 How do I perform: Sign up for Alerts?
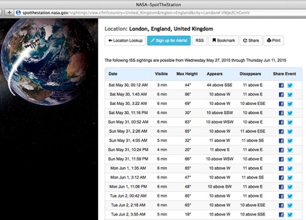(x=169, y=40)
